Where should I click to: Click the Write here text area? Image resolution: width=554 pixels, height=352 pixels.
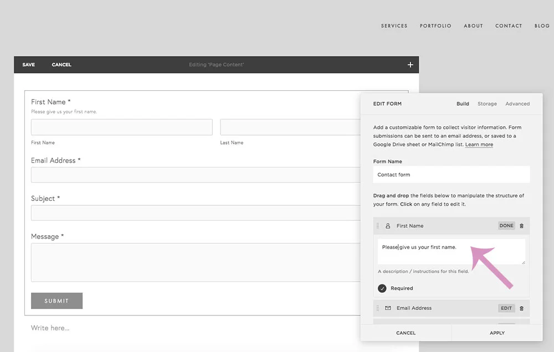[x=50, y=328]
